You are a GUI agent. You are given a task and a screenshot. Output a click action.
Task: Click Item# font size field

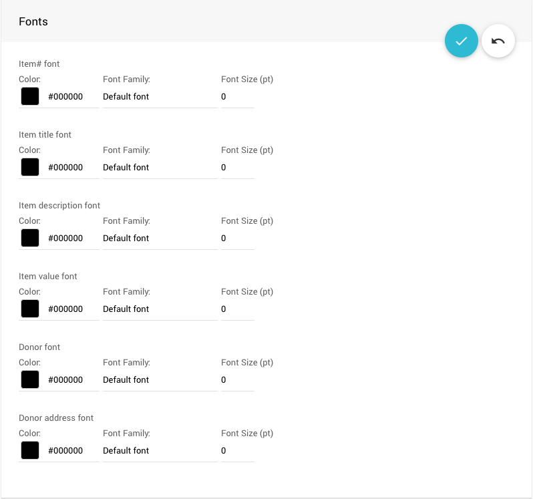pos(237,97)
